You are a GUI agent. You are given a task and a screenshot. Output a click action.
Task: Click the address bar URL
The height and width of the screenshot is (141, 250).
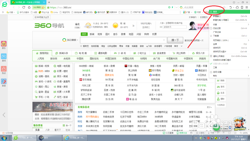[61, 7]
